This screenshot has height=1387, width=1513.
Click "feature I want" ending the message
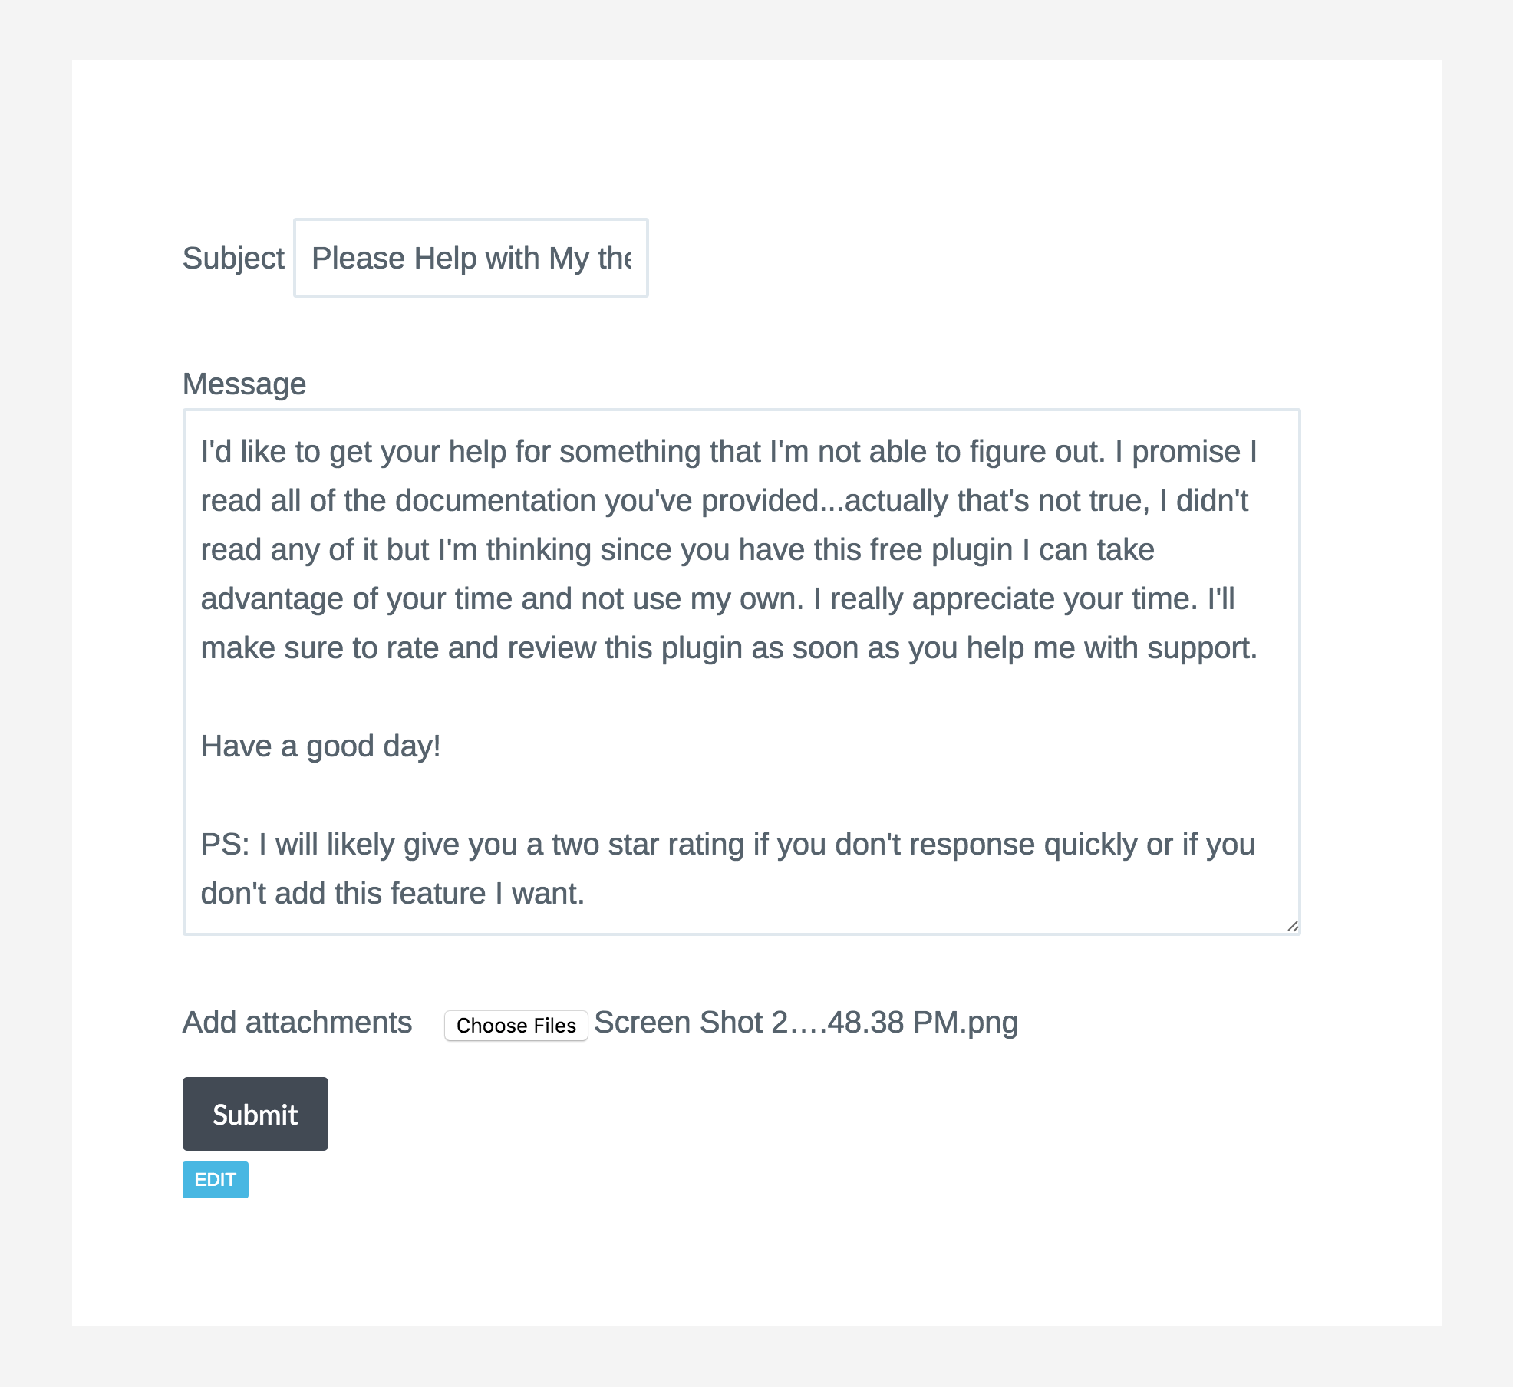(x=487, y=893)
